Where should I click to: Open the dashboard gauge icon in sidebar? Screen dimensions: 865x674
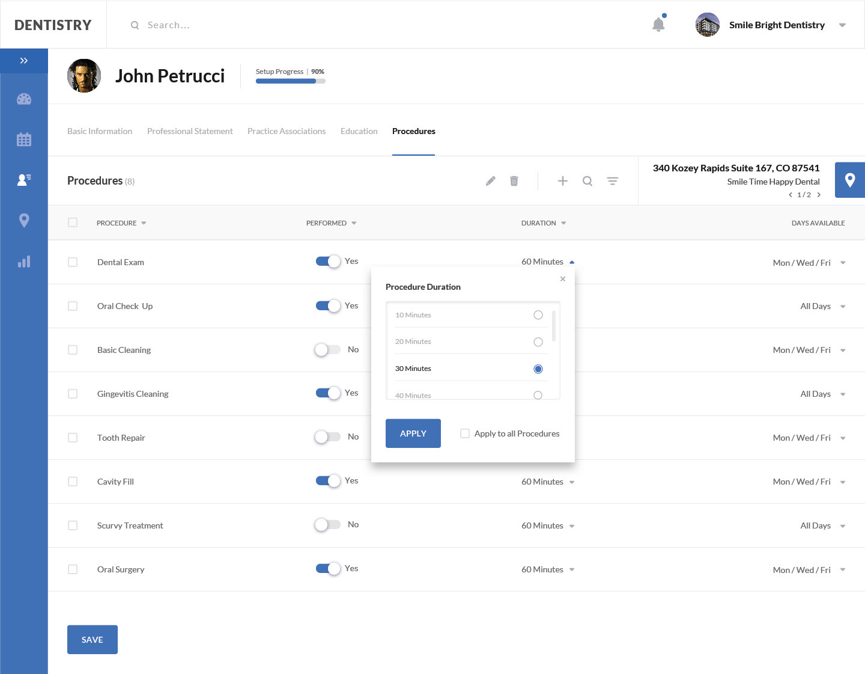[x=24, y=99]
